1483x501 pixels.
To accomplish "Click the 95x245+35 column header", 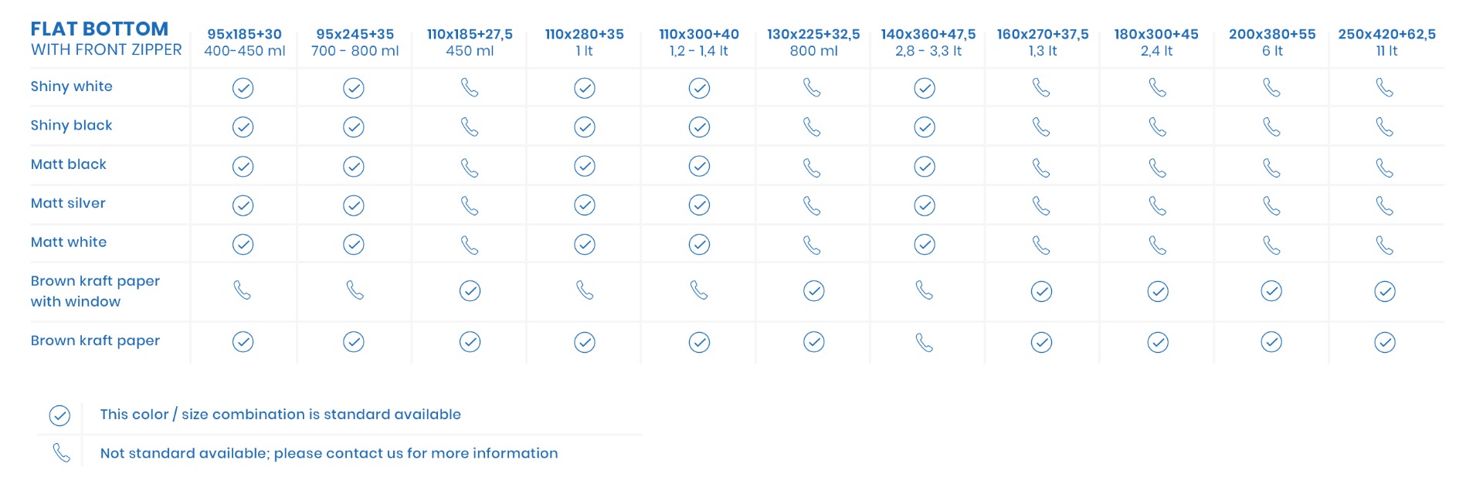I will [x=355, y=42].
